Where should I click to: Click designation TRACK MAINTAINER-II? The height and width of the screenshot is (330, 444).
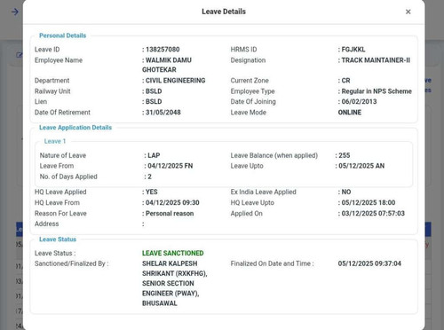[x=376, y=60]
